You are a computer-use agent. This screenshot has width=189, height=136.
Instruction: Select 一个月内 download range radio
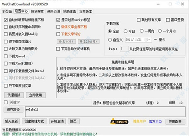(160, 31)
